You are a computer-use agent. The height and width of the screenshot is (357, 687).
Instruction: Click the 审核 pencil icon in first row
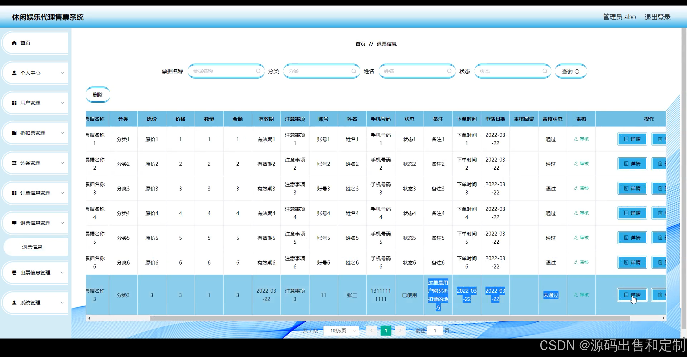(576, 139)
